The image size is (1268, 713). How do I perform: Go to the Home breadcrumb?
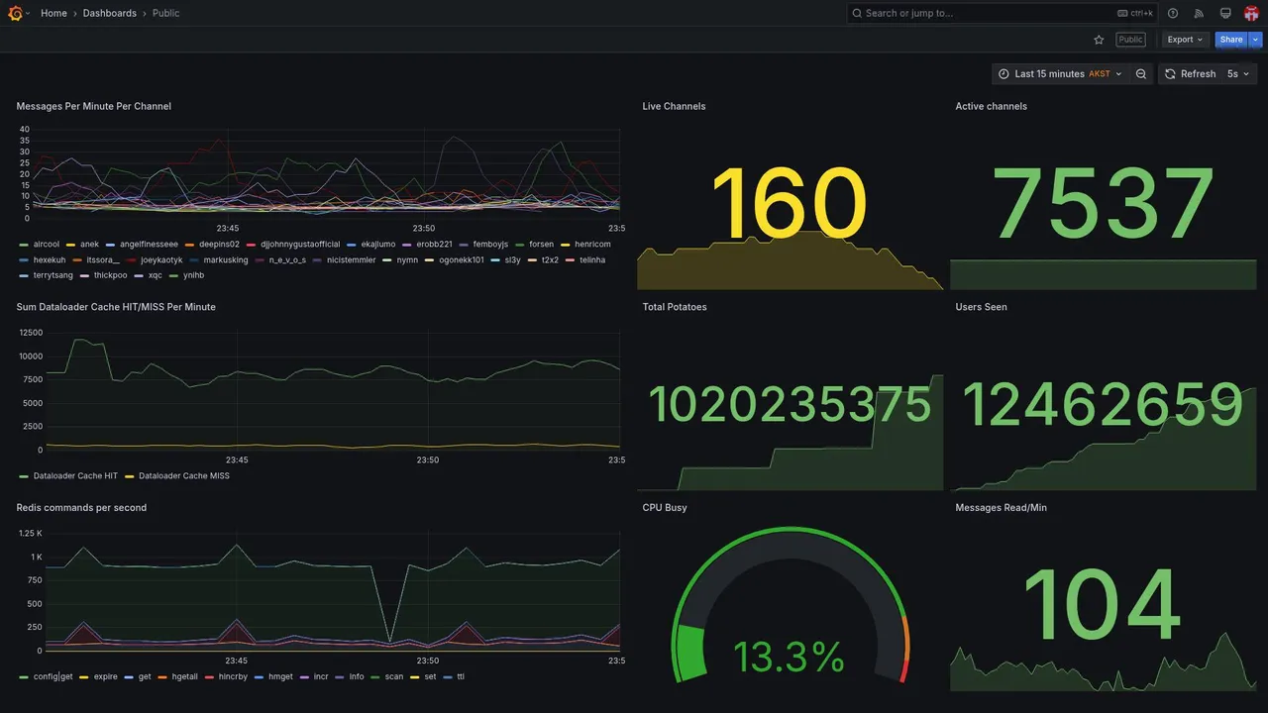point(53,13)
